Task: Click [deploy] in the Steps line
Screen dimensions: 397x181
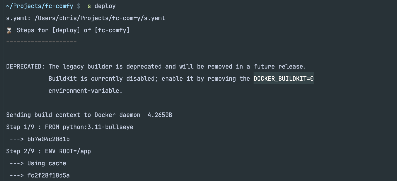Action: (x=66, y=30)
